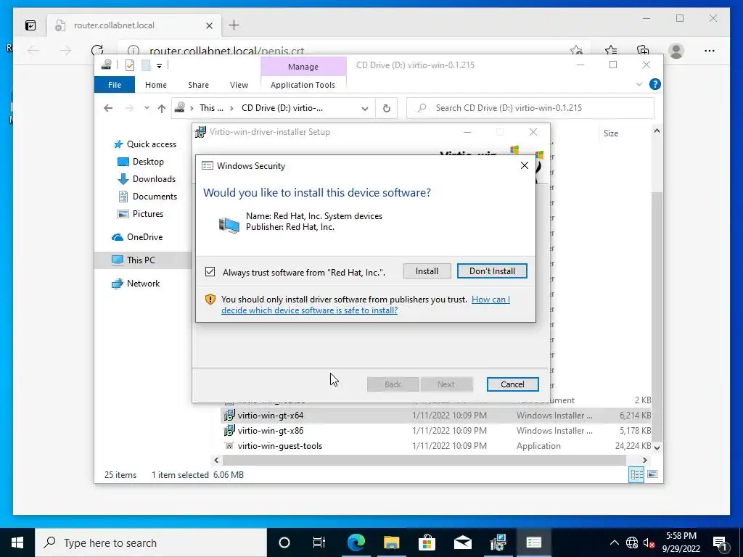Switch to Details view layout icon
Viewport: 743px width, 557px height.
click(x=636, y=474)
